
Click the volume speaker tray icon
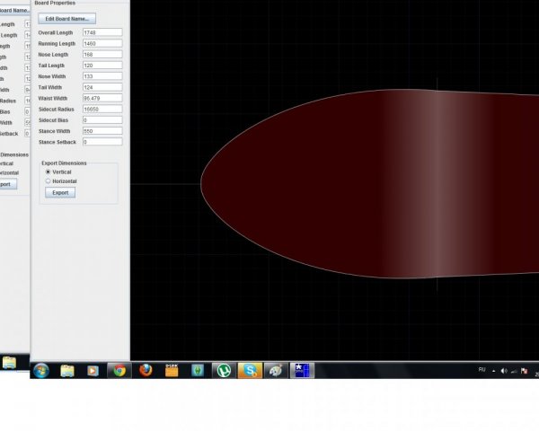(x=504, y=371)
